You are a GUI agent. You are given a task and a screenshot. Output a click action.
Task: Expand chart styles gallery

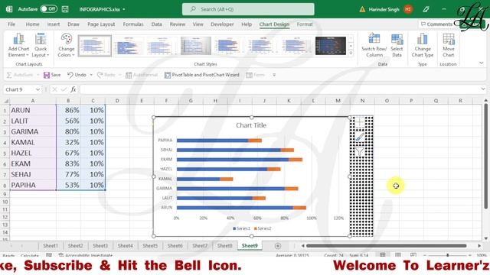[x=351, y=53]
